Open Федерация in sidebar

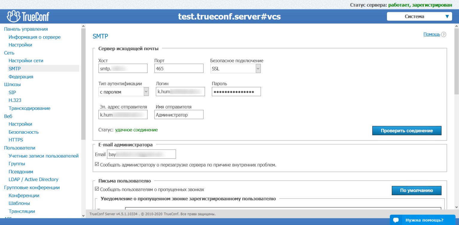[x=21, y=76]
